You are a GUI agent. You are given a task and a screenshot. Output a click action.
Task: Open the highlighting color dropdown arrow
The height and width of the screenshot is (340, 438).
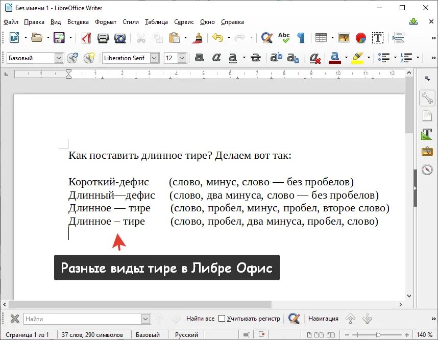[369, 58]
